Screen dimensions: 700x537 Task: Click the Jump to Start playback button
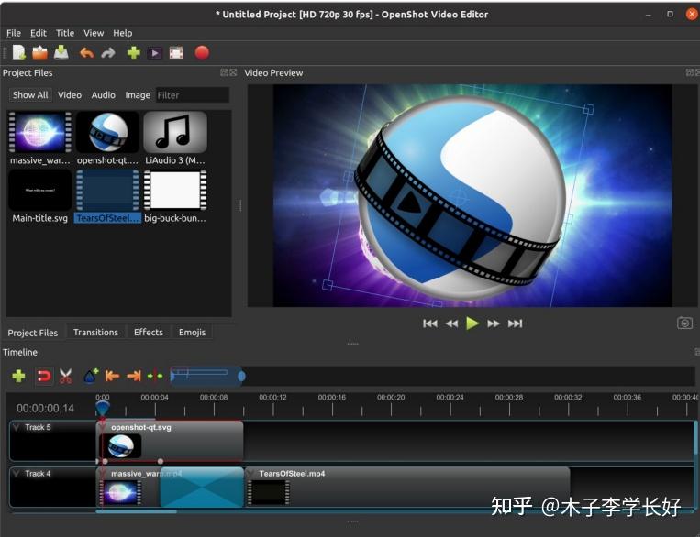coord(430,323)
